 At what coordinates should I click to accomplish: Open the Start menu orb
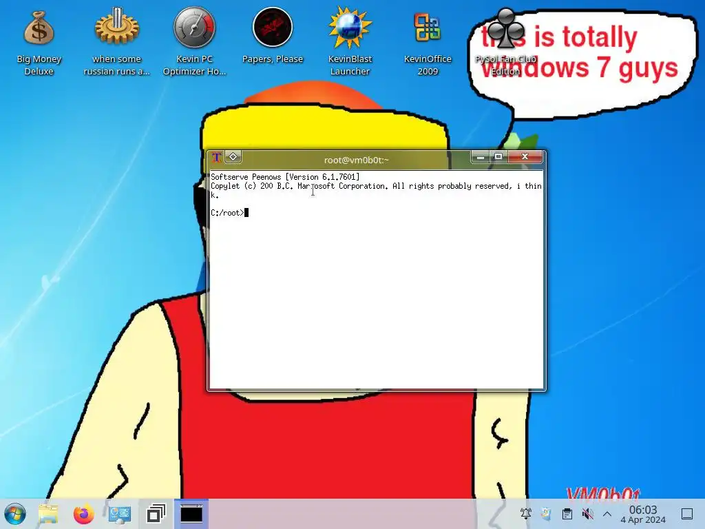(15, 514)
